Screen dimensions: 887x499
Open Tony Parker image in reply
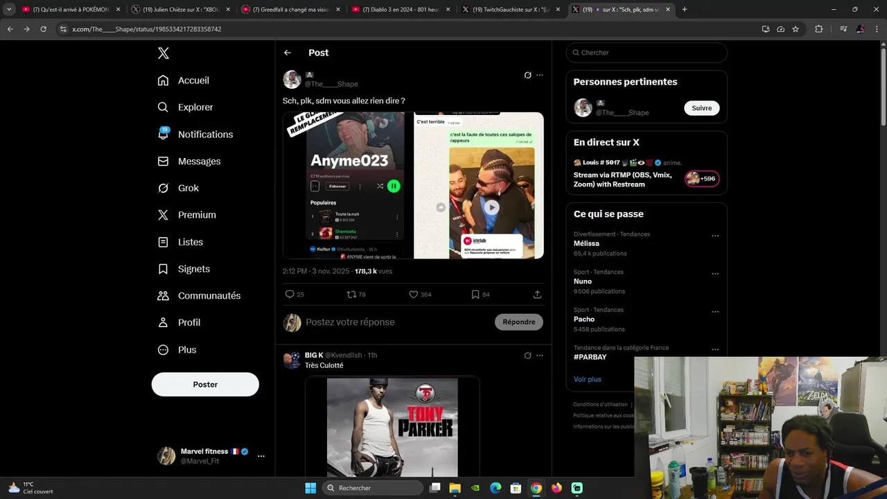[392, 427]
